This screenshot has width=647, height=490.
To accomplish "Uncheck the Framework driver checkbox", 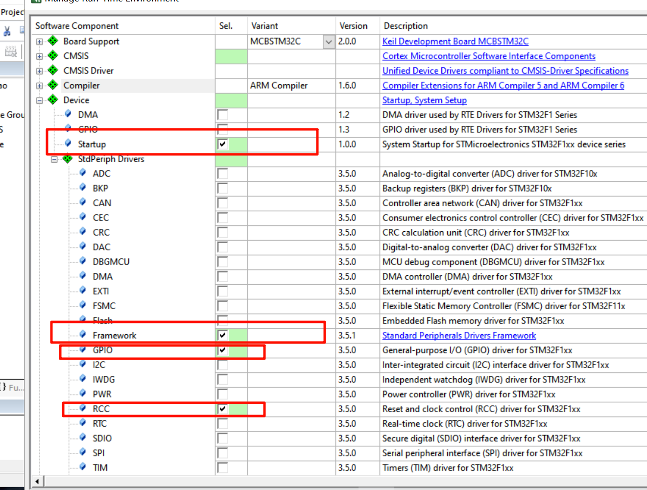I will pos(222,335).
